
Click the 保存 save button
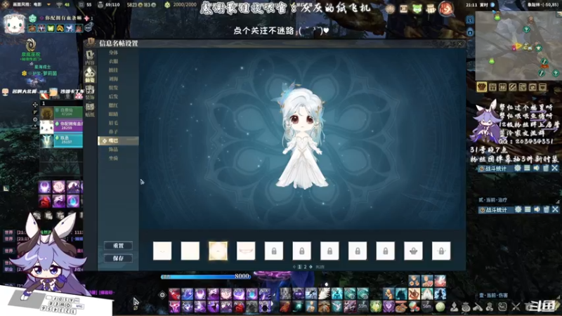[118, 258]
